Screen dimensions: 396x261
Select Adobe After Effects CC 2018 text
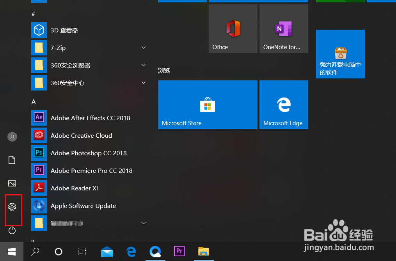click(x=91, y=118)
